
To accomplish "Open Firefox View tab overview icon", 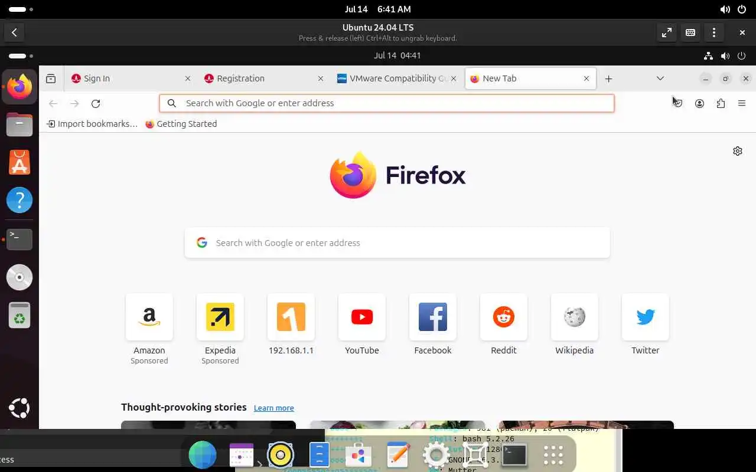I will point(51,78).
